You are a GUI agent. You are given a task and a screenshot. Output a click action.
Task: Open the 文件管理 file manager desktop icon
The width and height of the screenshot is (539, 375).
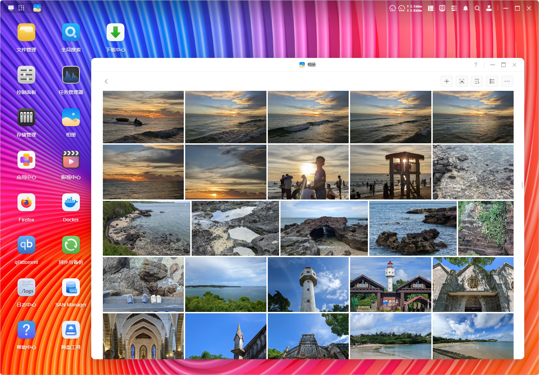[x=26, y=33]
